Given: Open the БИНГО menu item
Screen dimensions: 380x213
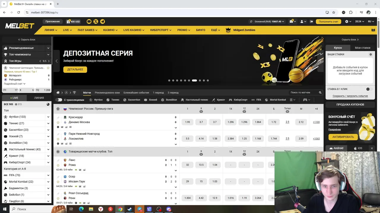Looking at the screenshot, I should click(201, 30).
